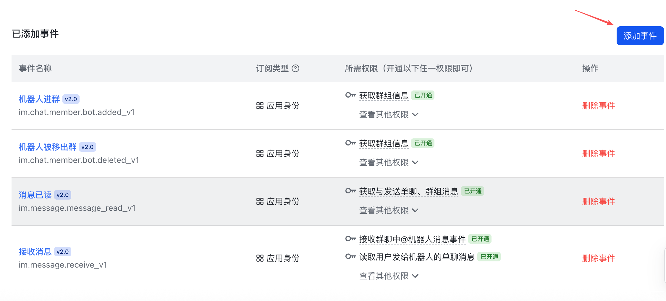666x301 pixels.
Task: Click key icon beside 读取用户发给机器人的单聊消息
Action: pos(350,257)
